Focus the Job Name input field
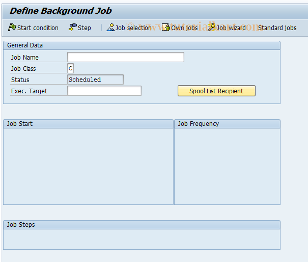Image resolution: width=308 pixels, height=262 pixels. coord(126,57)
